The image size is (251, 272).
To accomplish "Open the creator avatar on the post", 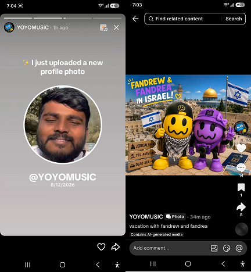I will pos(241,127).
